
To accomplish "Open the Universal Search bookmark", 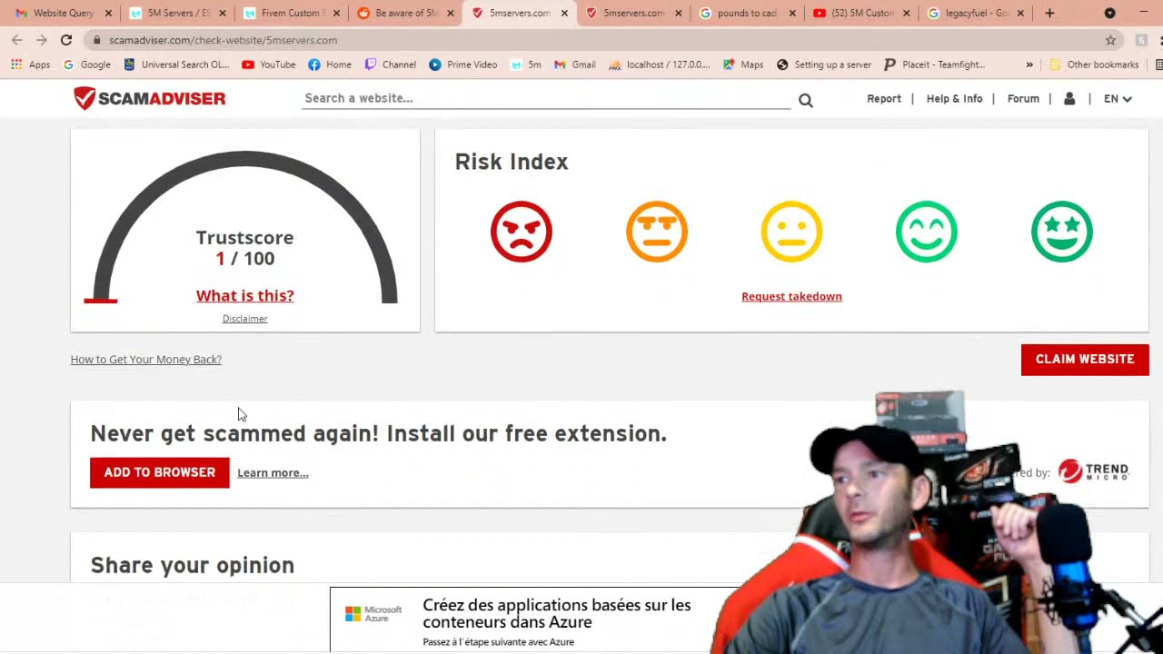I will point(176,64).
